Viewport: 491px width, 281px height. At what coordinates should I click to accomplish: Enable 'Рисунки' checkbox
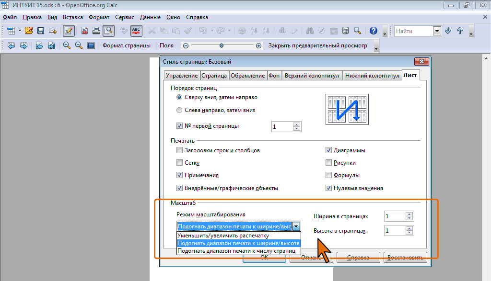[x=328, y=163]
